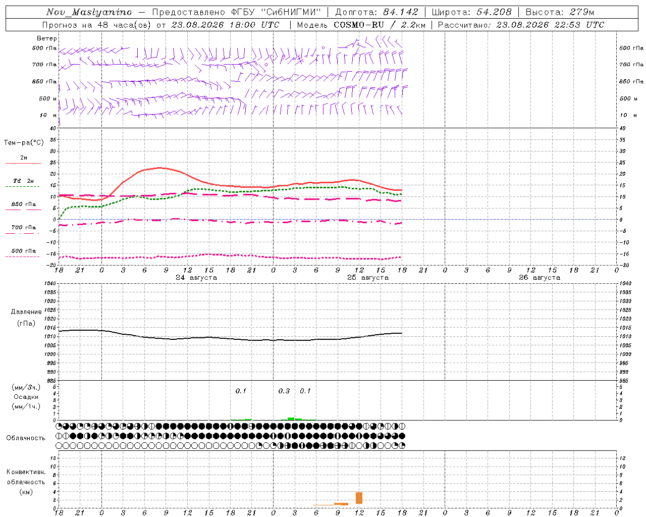The width and height of the screenshot is (646, 517).
Task: Click the green precipitation bar near 0.3
Action: point(291,419)
